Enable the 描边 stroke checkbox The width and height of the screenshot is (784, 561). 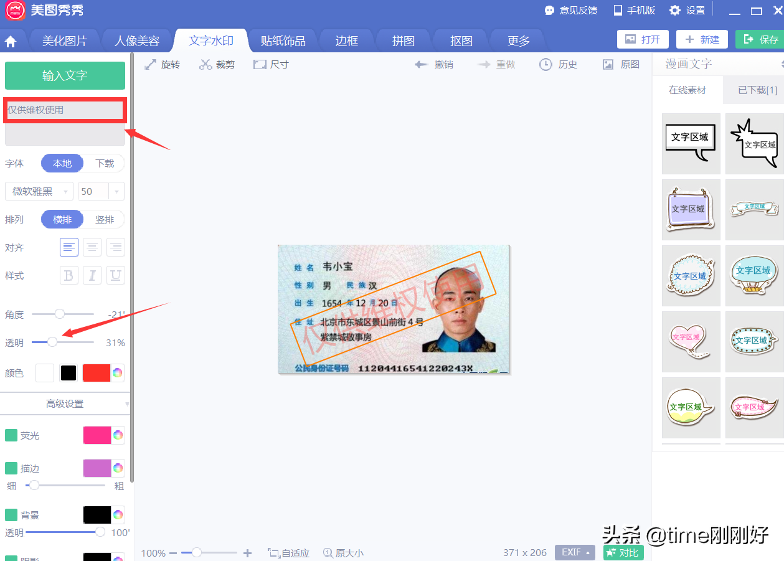(11, 468)
